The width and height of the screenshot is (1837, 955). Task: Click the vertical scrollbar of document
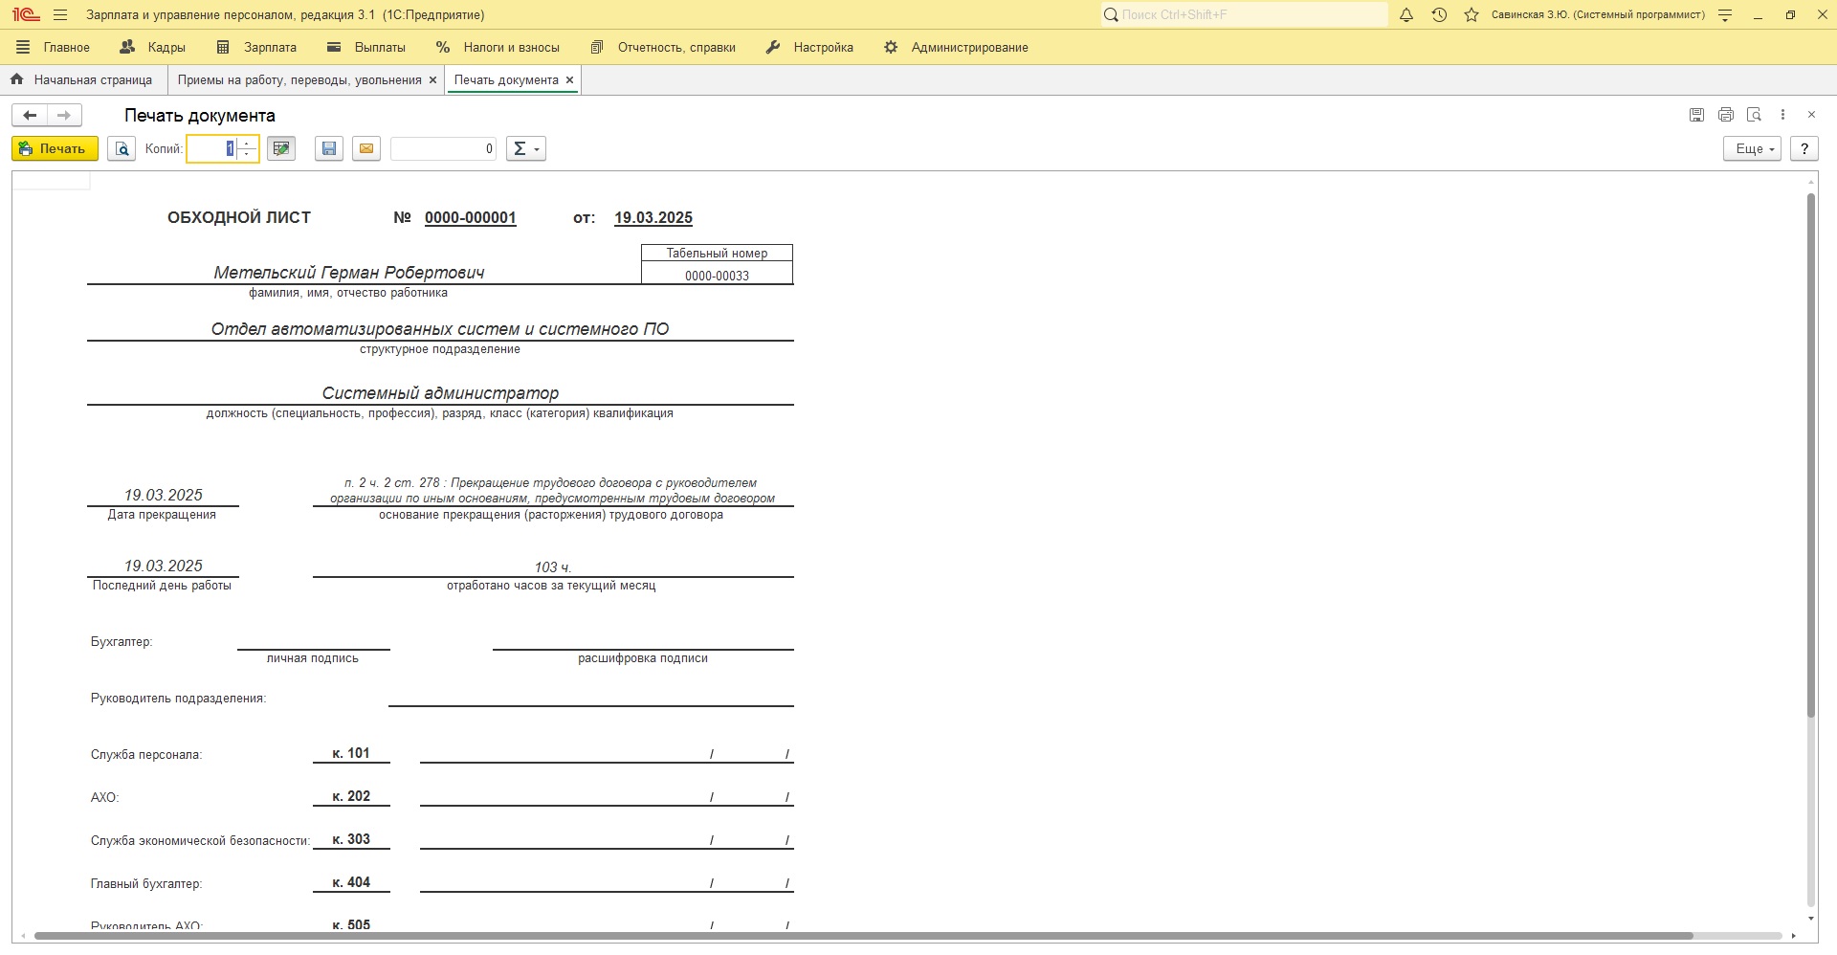[x=1811, y=455]
